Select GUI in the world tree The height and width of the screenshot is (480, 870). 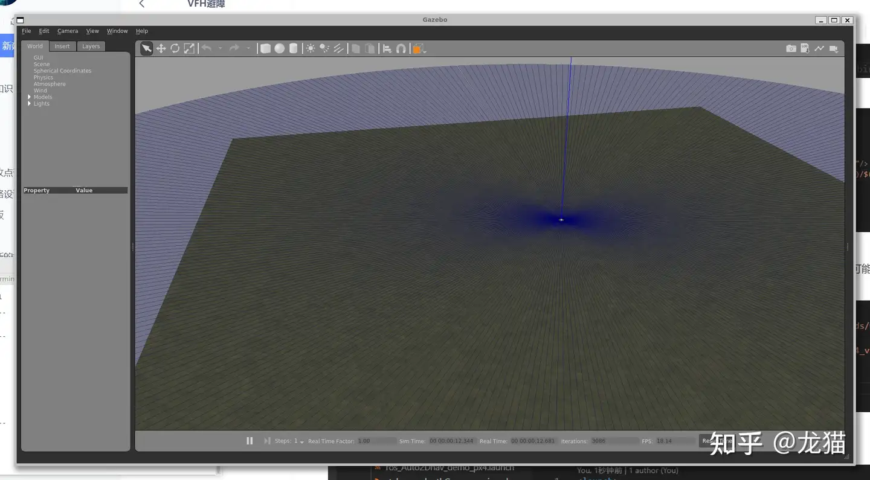pyautogui.click(x=38, y=57)
